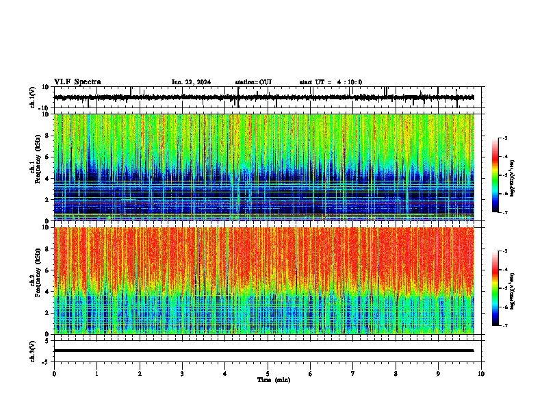Screen dimensions: 542x419
Task: Click time axis tick label '5'
Action: tap(268, 374)
